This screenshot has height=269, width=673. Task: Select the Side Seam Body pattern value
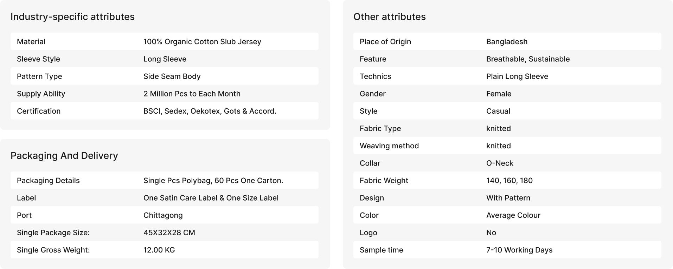coord(172,76)
